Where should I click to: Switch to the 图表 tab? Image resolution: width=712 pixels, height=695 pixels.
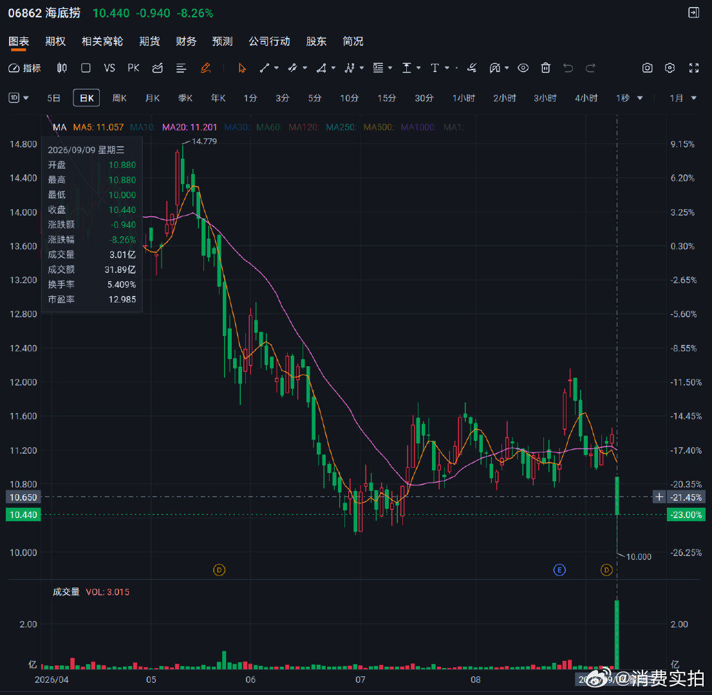(x=19, y=41)
